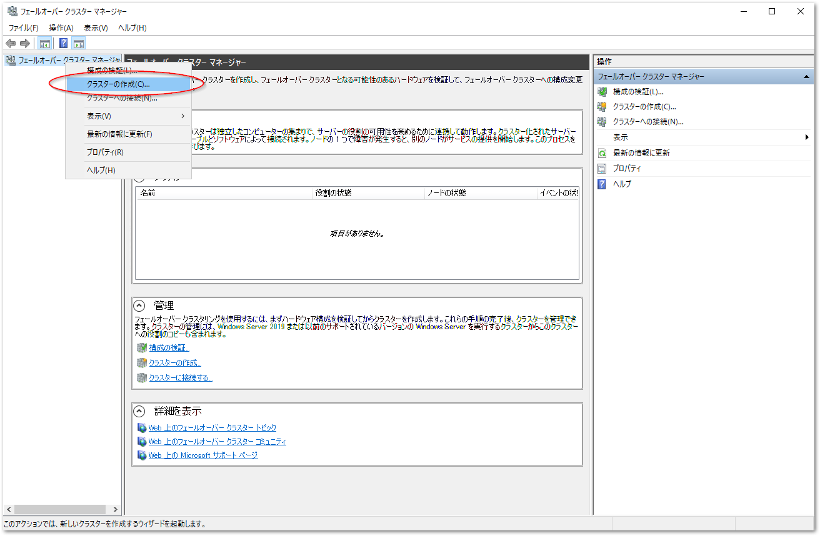Viewport: 820px width, 536px height.
Task: Click the プロパティ icon in the 操作 pane
Action: (602, 168)
